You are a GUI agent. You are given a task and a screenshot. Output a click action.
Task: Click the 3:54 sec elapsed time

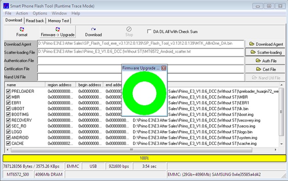(x=150, y=166)
